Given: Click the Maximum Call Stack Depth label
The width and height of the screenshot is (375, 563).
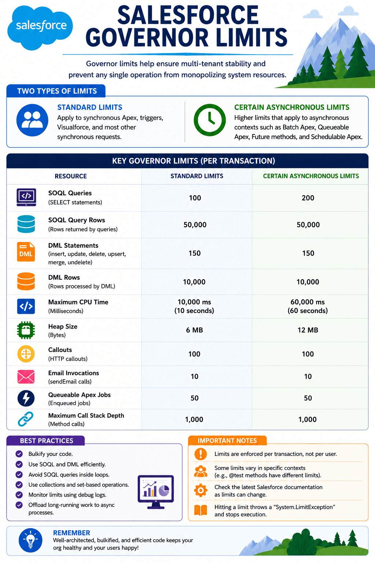Looking at the screenshot, I should [86, 416].
